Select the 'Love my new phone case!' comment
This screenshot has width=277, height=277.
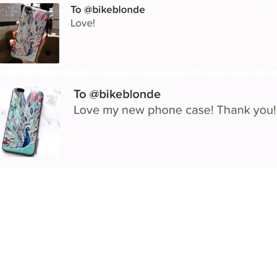(x=144, y=110)
